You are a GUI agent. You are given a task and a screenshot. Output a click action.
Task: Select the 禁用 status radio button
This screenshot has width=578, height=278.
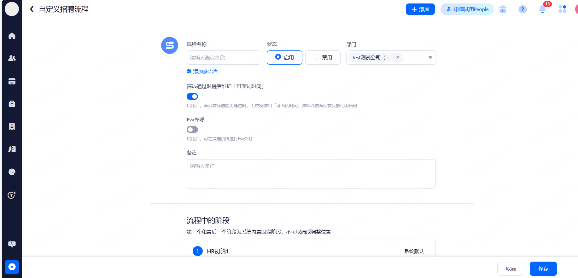tap(317, 57)
